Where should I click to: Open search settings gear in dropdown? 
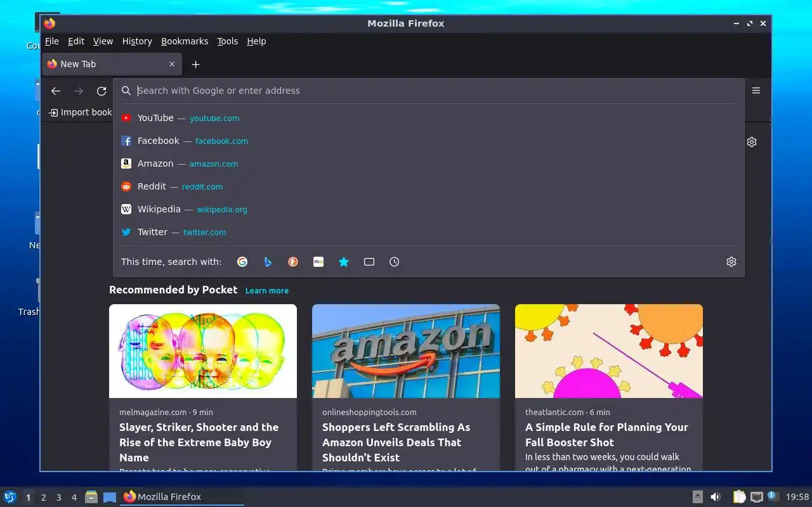731,262
